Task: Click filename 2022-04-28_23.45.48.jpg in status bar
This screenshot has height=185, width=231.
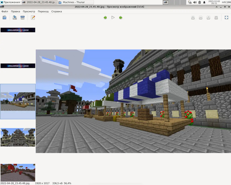Action: click(x=15, y=183)
